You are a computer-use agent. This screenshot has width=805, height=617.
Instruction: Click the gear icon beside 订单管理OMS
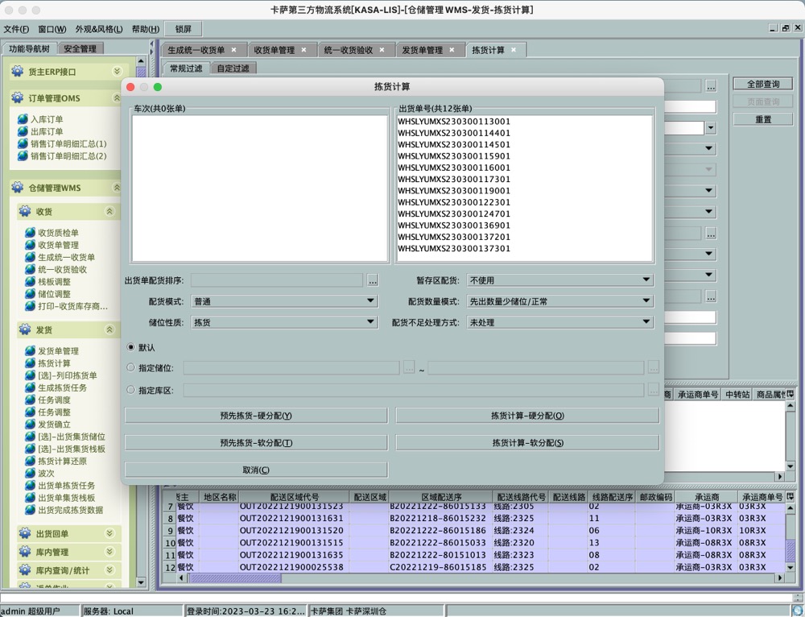(17, 98)
